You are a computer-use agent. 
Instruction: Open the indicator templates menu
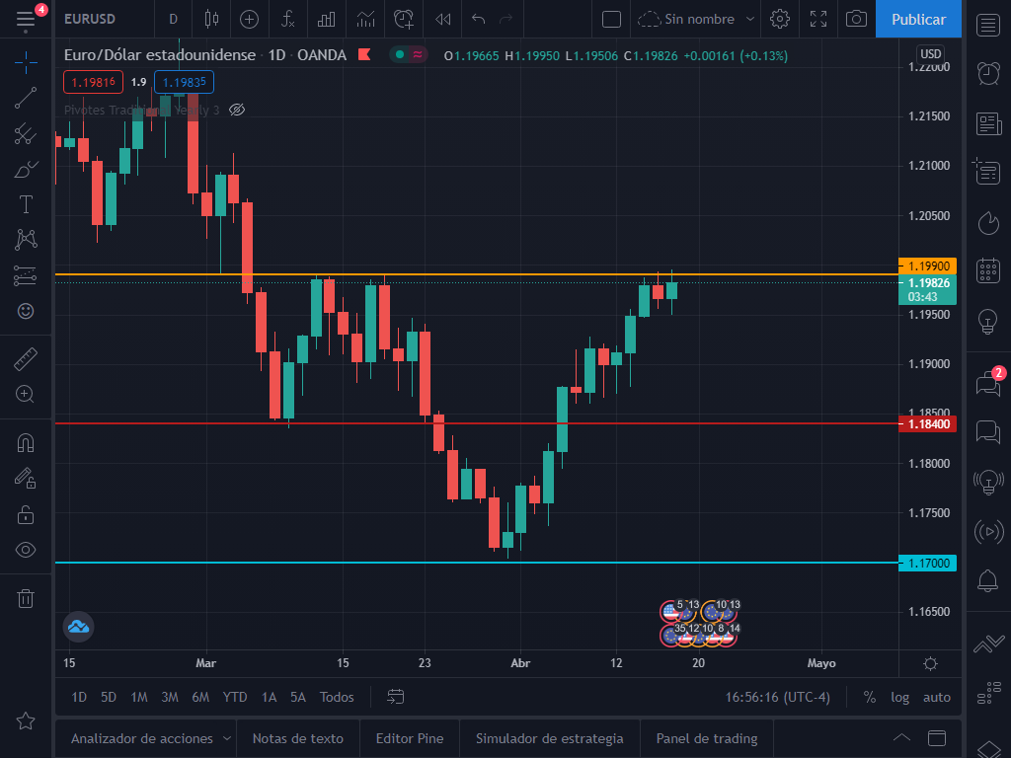pos(365,20)
